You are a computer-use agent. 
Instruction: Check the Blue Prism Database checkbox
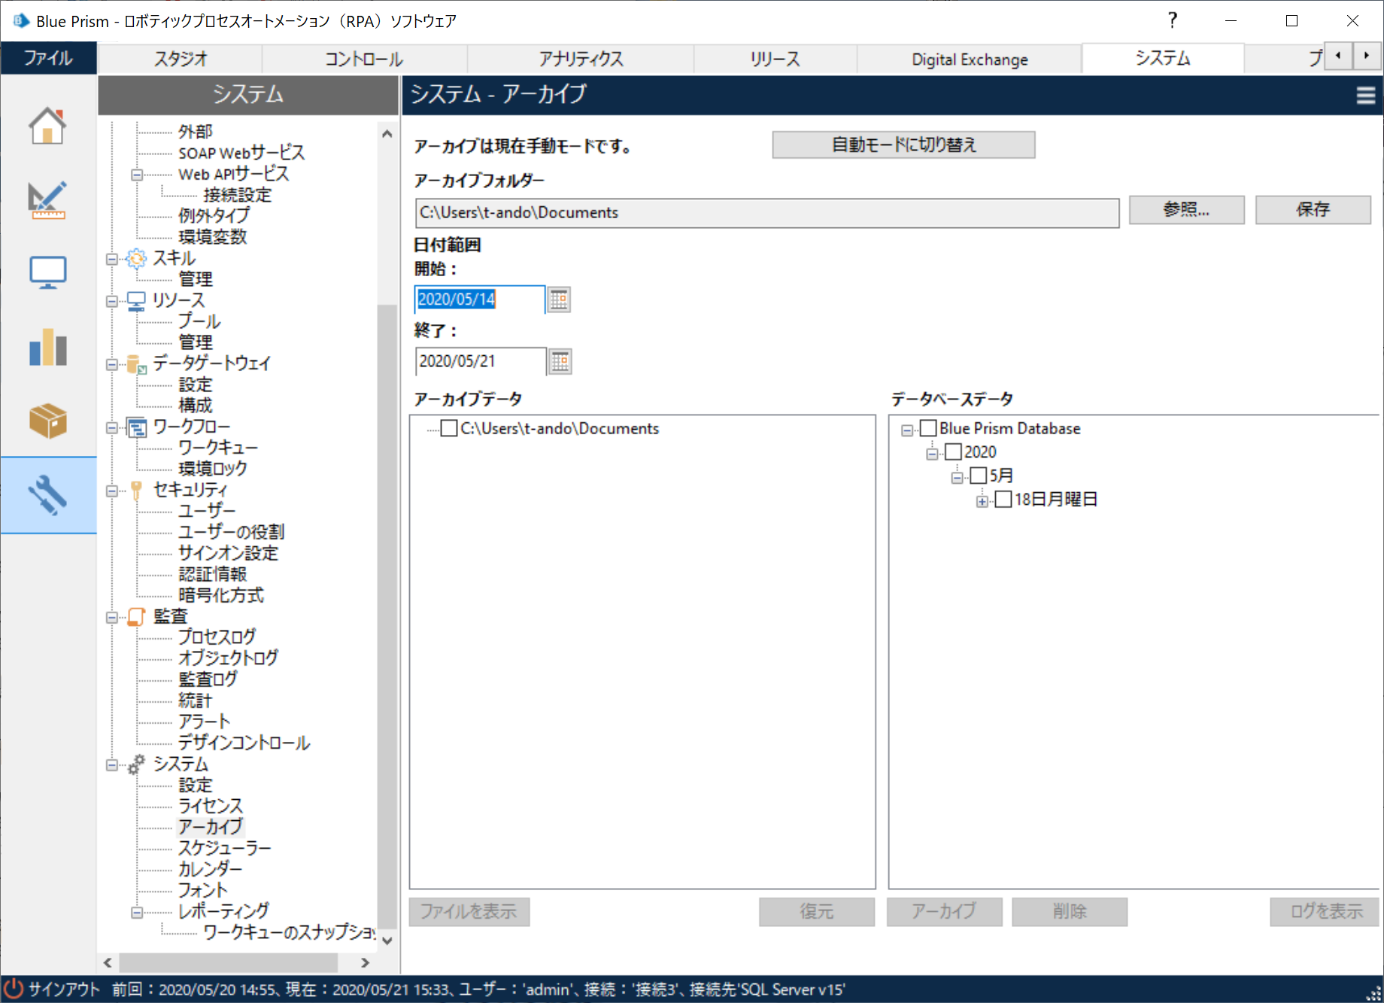coord(928,428)
